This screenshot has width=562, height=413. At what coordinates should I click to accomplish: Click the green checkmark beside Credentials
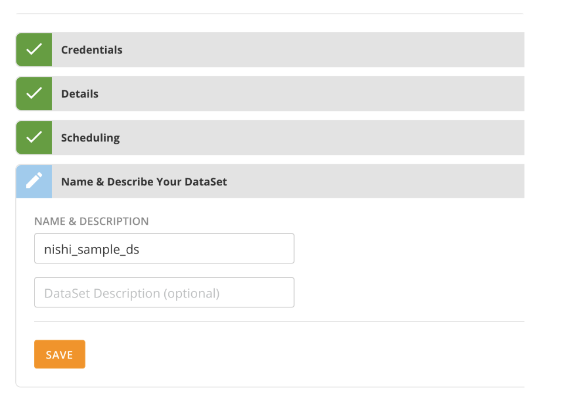coord(34,50)
